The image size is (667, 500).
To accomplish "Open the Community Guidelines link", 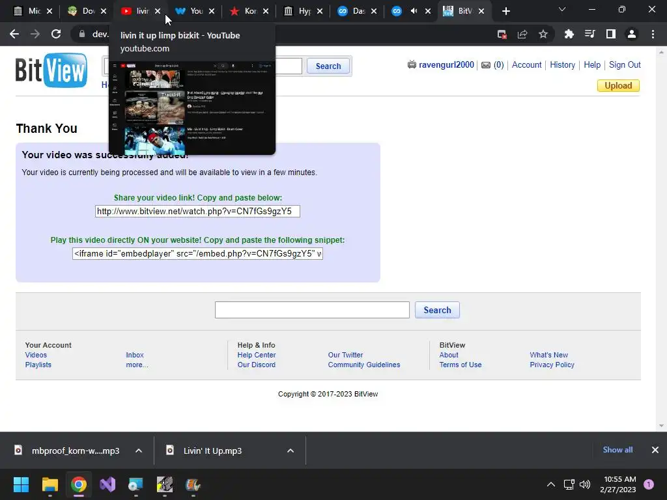I will pos(364,365).
